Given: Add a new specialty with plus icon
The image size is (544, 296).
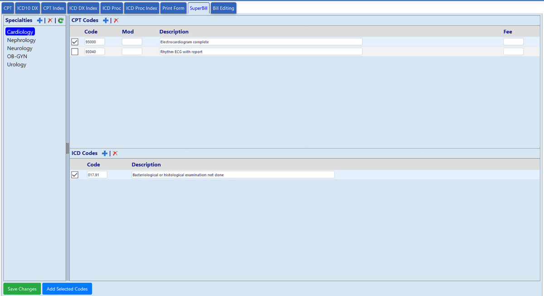Looking at the screenshot, I should click(x=40, y=20).
